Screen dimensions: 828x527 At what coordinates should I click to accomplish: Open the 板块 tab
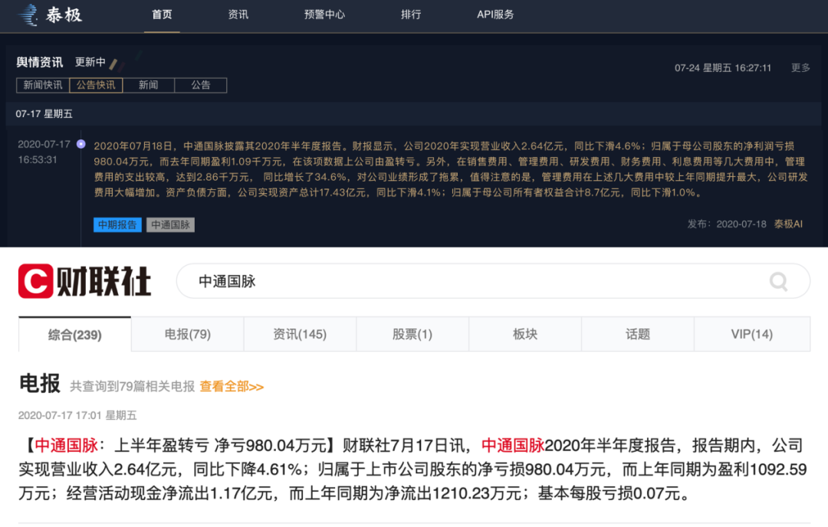pyautogui.click(x=525, y=335)
